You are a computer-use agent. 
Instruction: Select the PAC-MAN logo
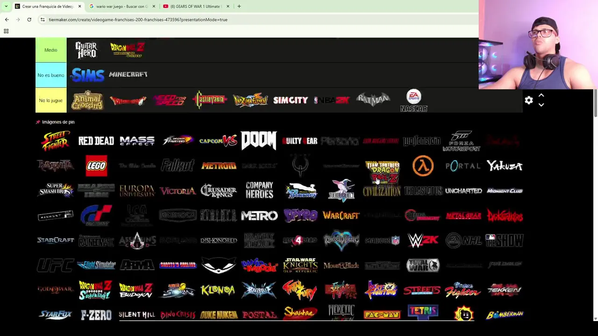(382, 315)
